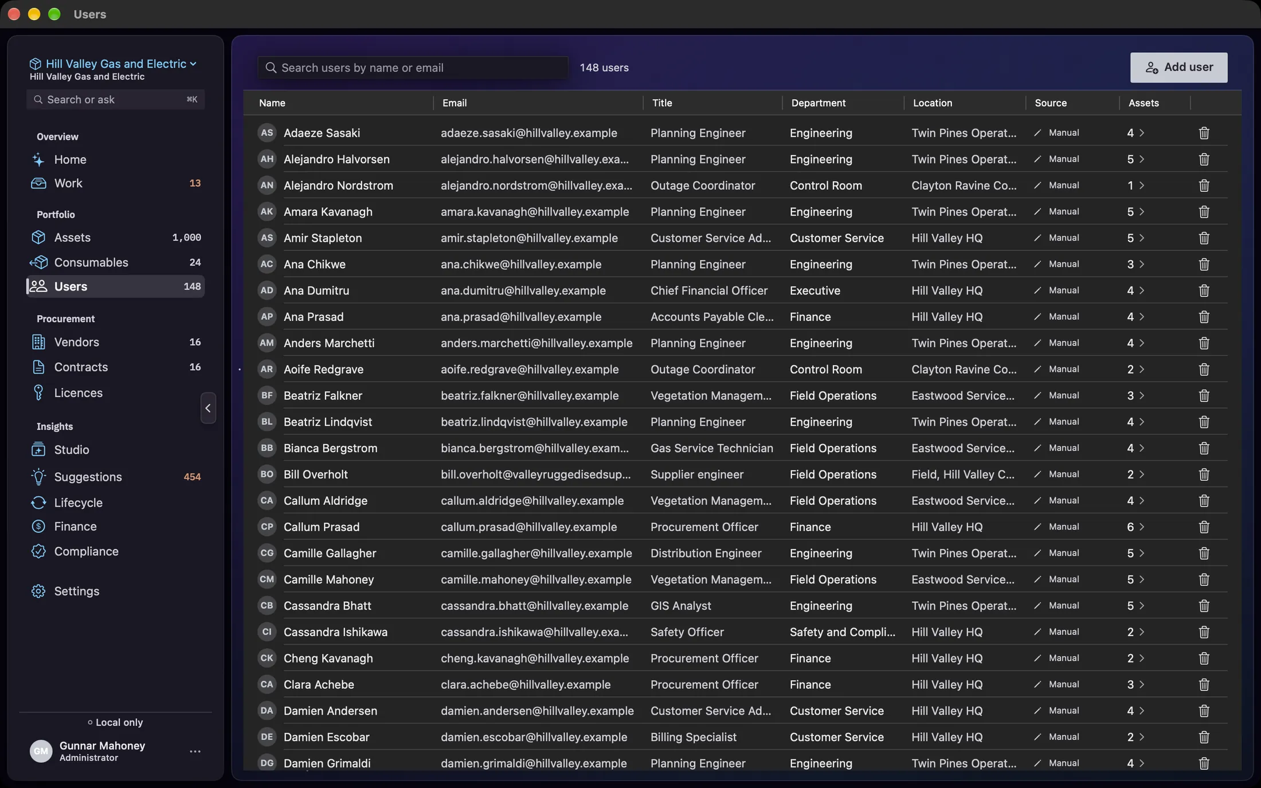Sort table by Name column header
Viewport: 1261px width, 788px height.
tap(272, 103)
